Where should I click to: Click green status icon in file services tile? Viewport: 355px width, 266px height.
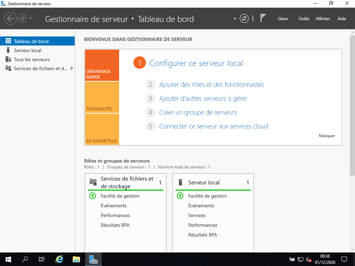[93, 196]
